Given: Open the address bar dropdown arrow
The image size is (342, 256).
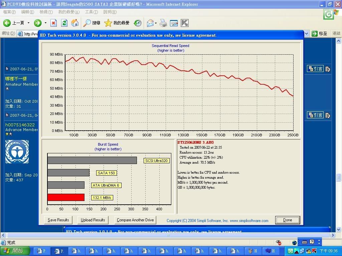Looking at the screenshot, I should (307, 34).
